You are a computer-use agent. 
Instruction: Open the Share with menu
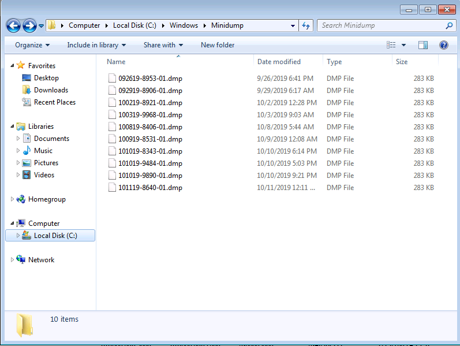click(x=163, y=45)
